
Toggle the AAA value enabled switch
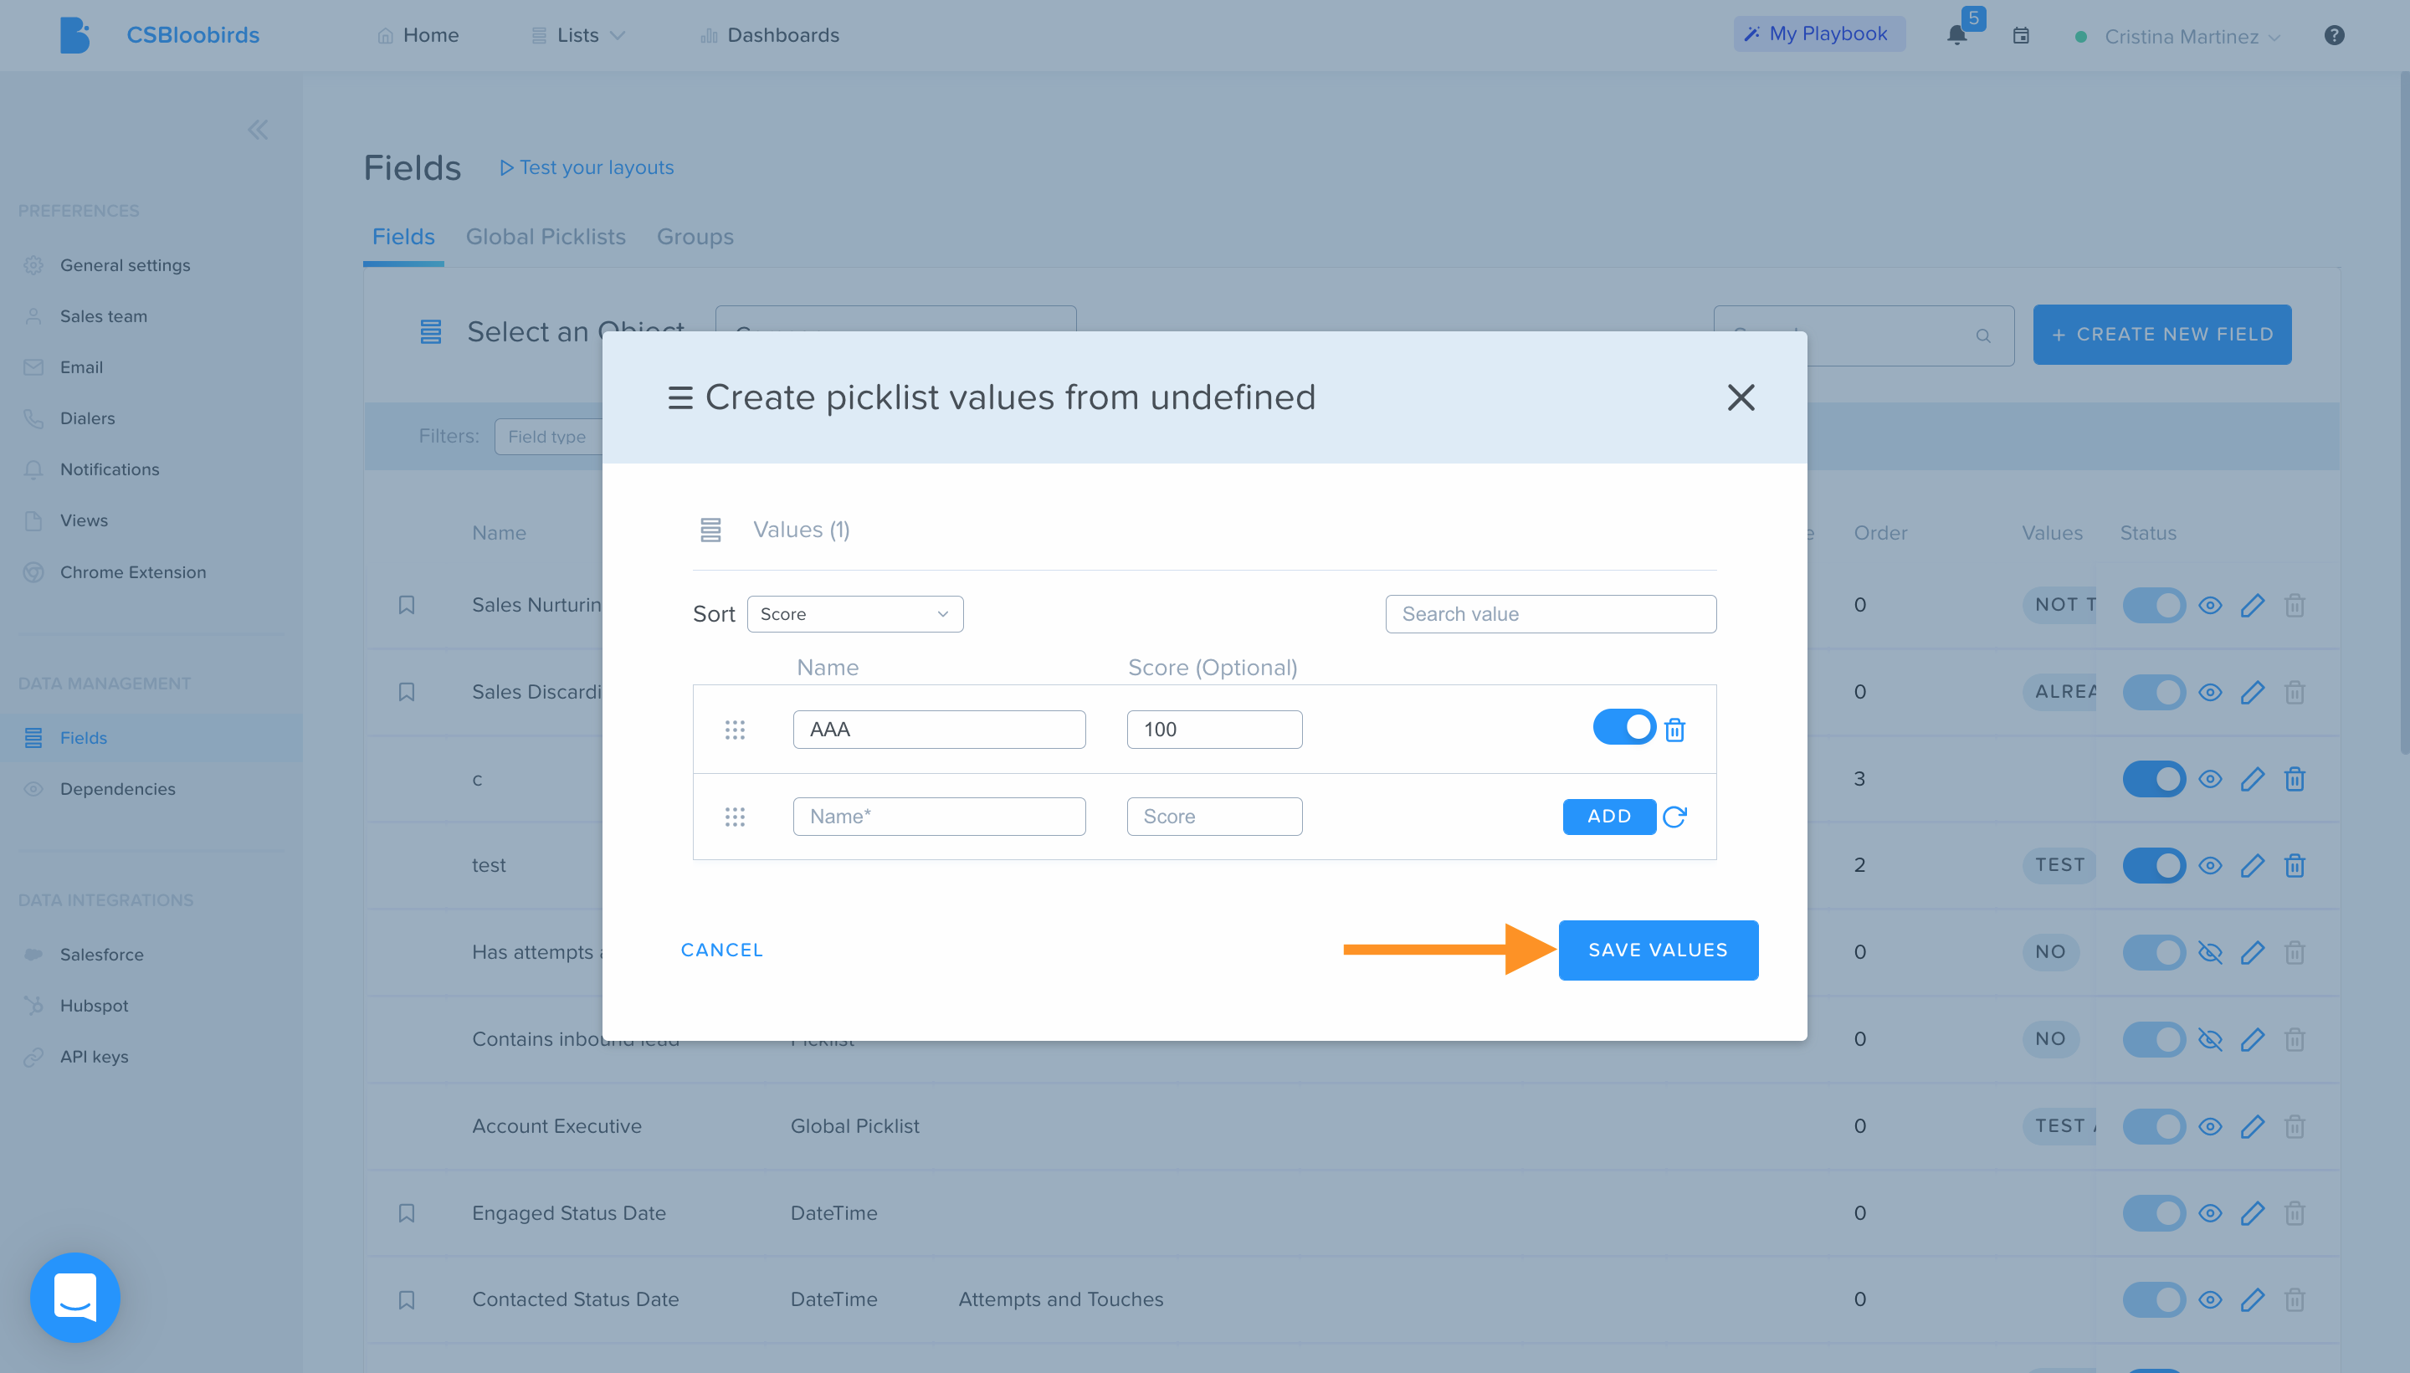point(1624,727)
